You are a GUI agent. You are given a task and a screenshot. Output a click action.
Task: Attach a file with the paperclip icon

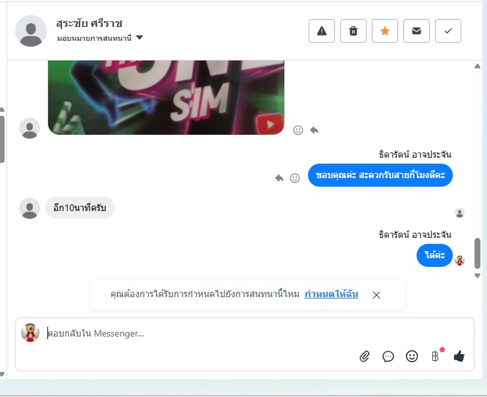[365, 356]
